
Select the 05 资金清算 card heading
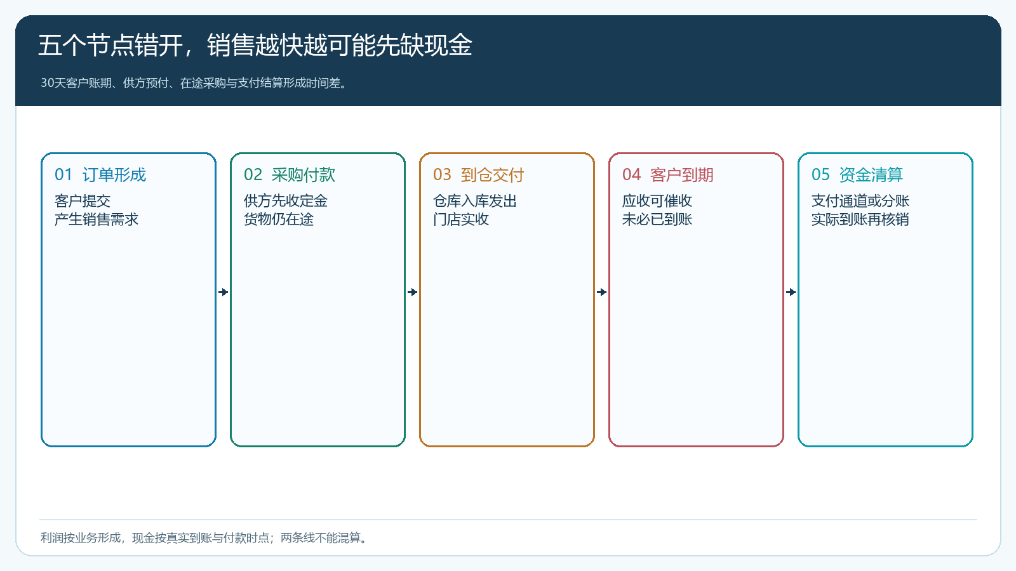pyautogui.click(x=857, y=175)
